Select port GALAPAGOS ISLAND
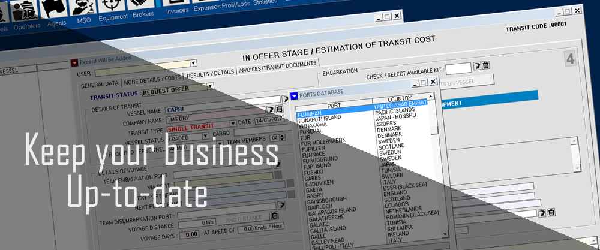The width and height of the screenshot is (600, 250). point(331,210)
